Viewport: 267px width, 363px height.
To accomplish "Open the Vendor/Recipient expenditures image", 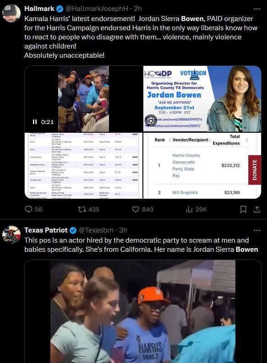I will tap(202, 166).
